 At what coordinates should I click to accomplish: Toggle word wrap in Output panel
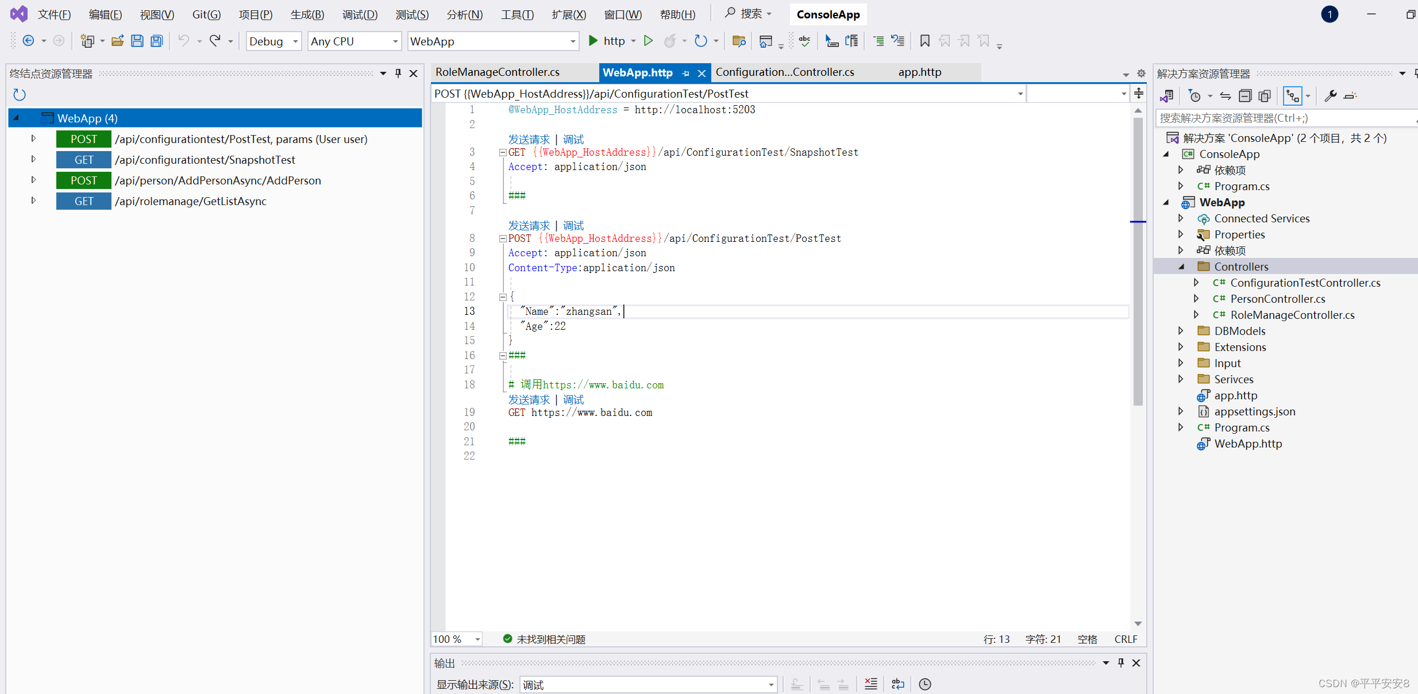[x=897, y=684]
